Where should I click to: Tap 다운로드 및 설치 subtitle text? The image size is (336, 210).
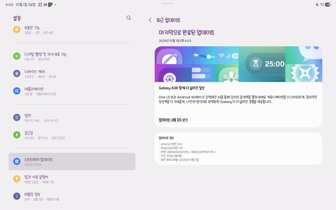[33, 165]
